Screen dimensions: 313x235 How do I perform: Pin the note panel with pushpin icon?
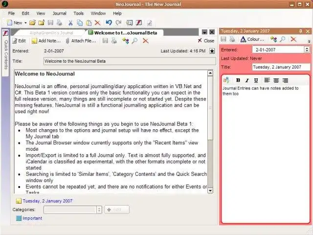point(301,31)
